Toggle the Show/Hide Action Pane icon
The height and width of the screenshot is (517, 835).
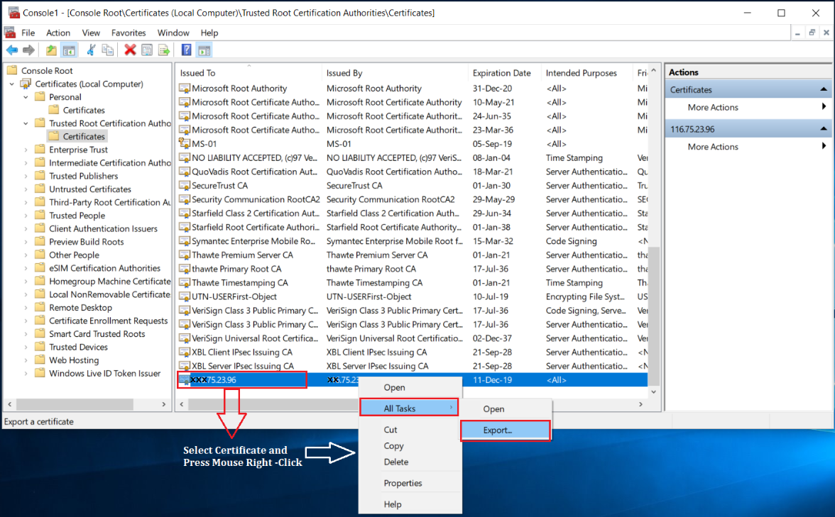[204, 50]
